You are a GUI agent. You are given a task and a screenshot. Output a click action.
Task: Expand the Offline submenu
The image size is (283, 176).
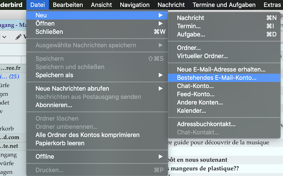[x=45, y=156]
